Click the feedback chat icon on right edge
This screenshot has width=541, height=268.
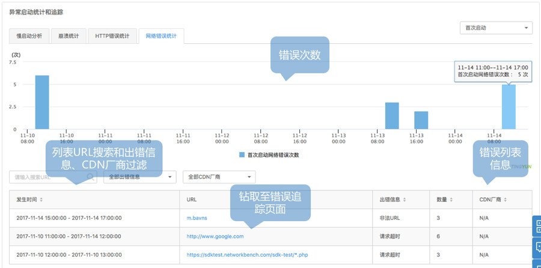[537, 248]
